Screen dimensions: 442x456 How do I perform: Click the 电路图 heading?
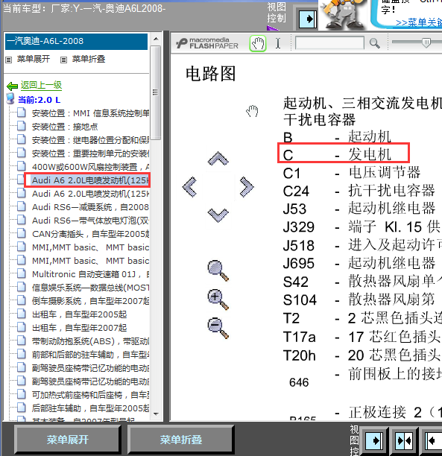pyautogui.click(x=211, y=74)
